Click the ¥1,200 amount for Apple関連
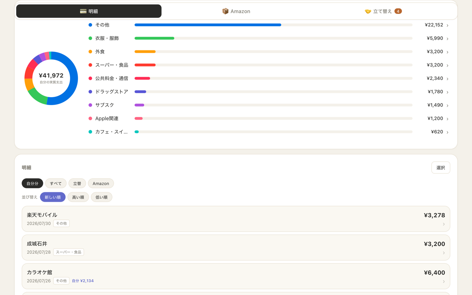The image size is (472, 295). click(435, 118)
